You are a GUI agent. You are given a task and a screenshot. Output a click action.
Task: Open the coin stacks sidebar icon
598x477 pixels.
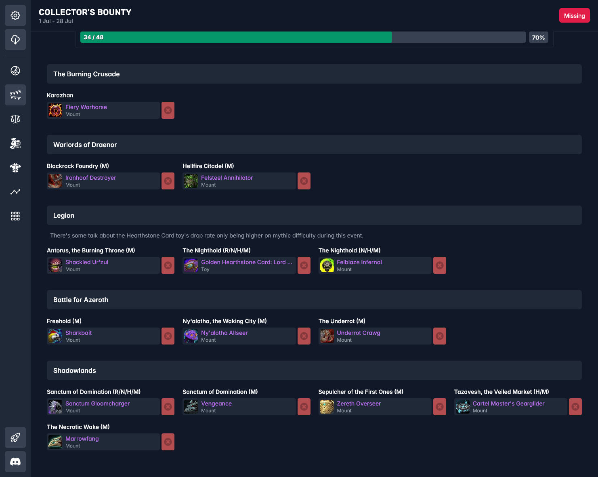tap(15, 143)
